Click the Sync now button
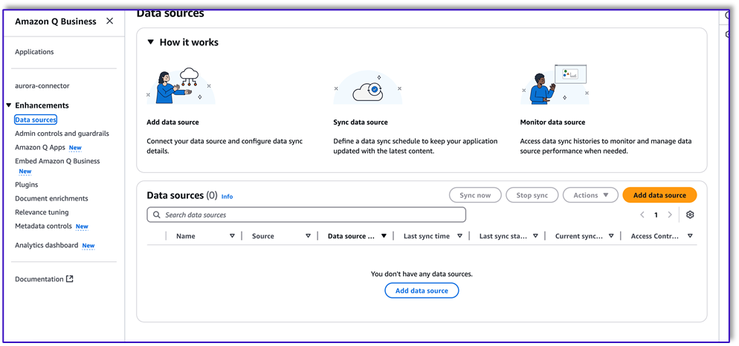739x346 pixels. tap(475, 195)
